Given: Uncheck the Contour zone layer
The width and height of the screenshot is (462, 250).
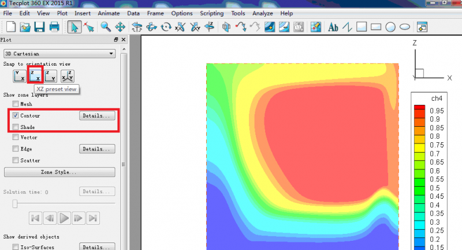Looking at the screenshot, I should [x=16, y=115].
